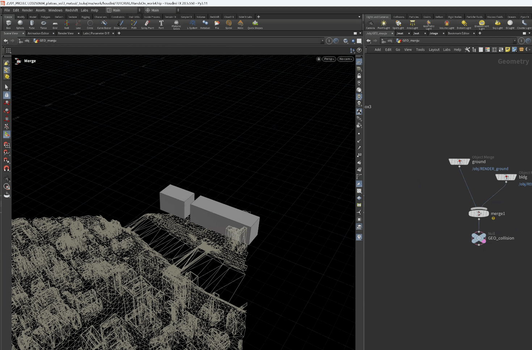Open the Main desktop dropdown
This screenshot has width=532, height=350.
coord(124,10)
